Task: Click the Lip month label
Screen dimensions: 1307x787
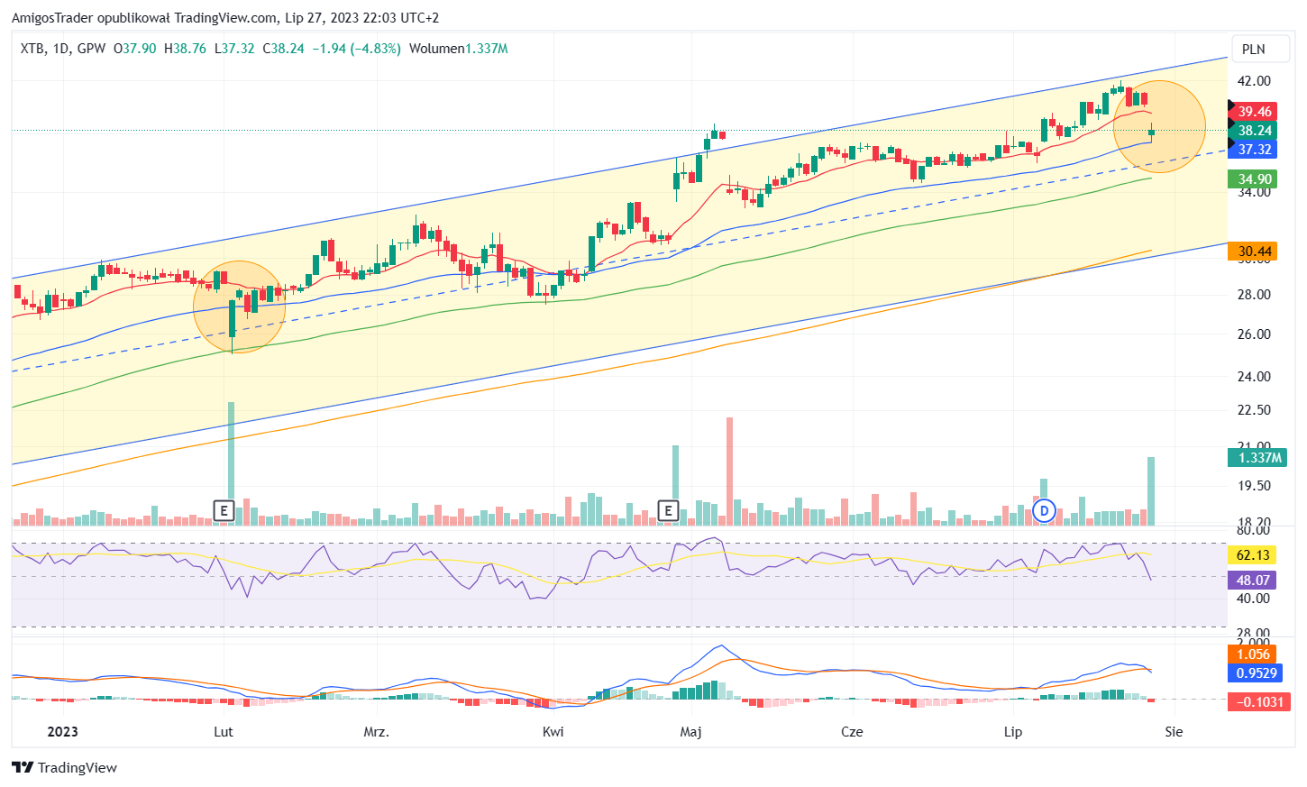Action: point(1013,732)
